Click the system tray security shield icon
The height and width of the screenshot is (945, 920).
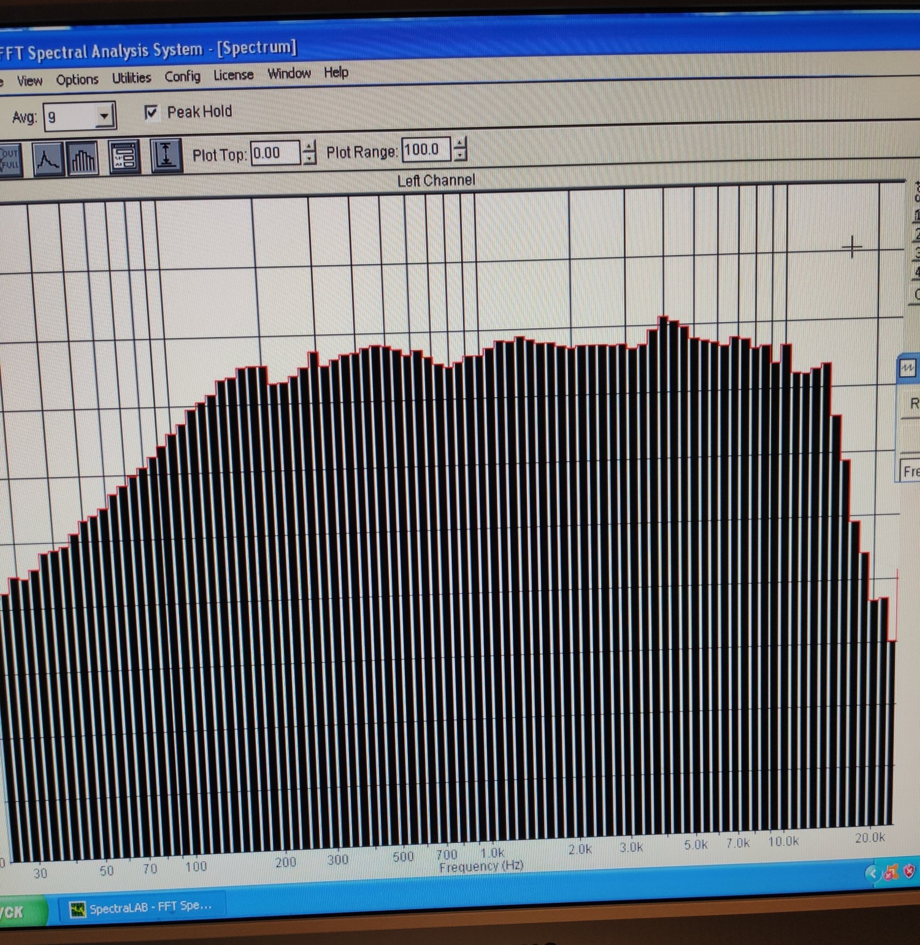tap(910, 871)
